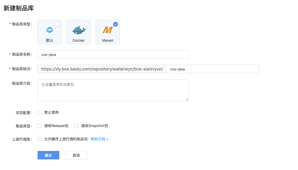Enable the 接收Snapshot包 checkbox
The height and width of the screenshot is (170, 298).
[x=77, y=126]
